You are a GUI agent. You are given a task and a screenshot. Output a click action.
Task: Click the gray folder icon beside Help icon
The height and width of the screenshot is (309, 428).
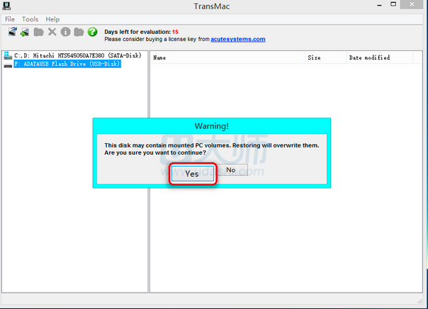(x=79, y=33)
